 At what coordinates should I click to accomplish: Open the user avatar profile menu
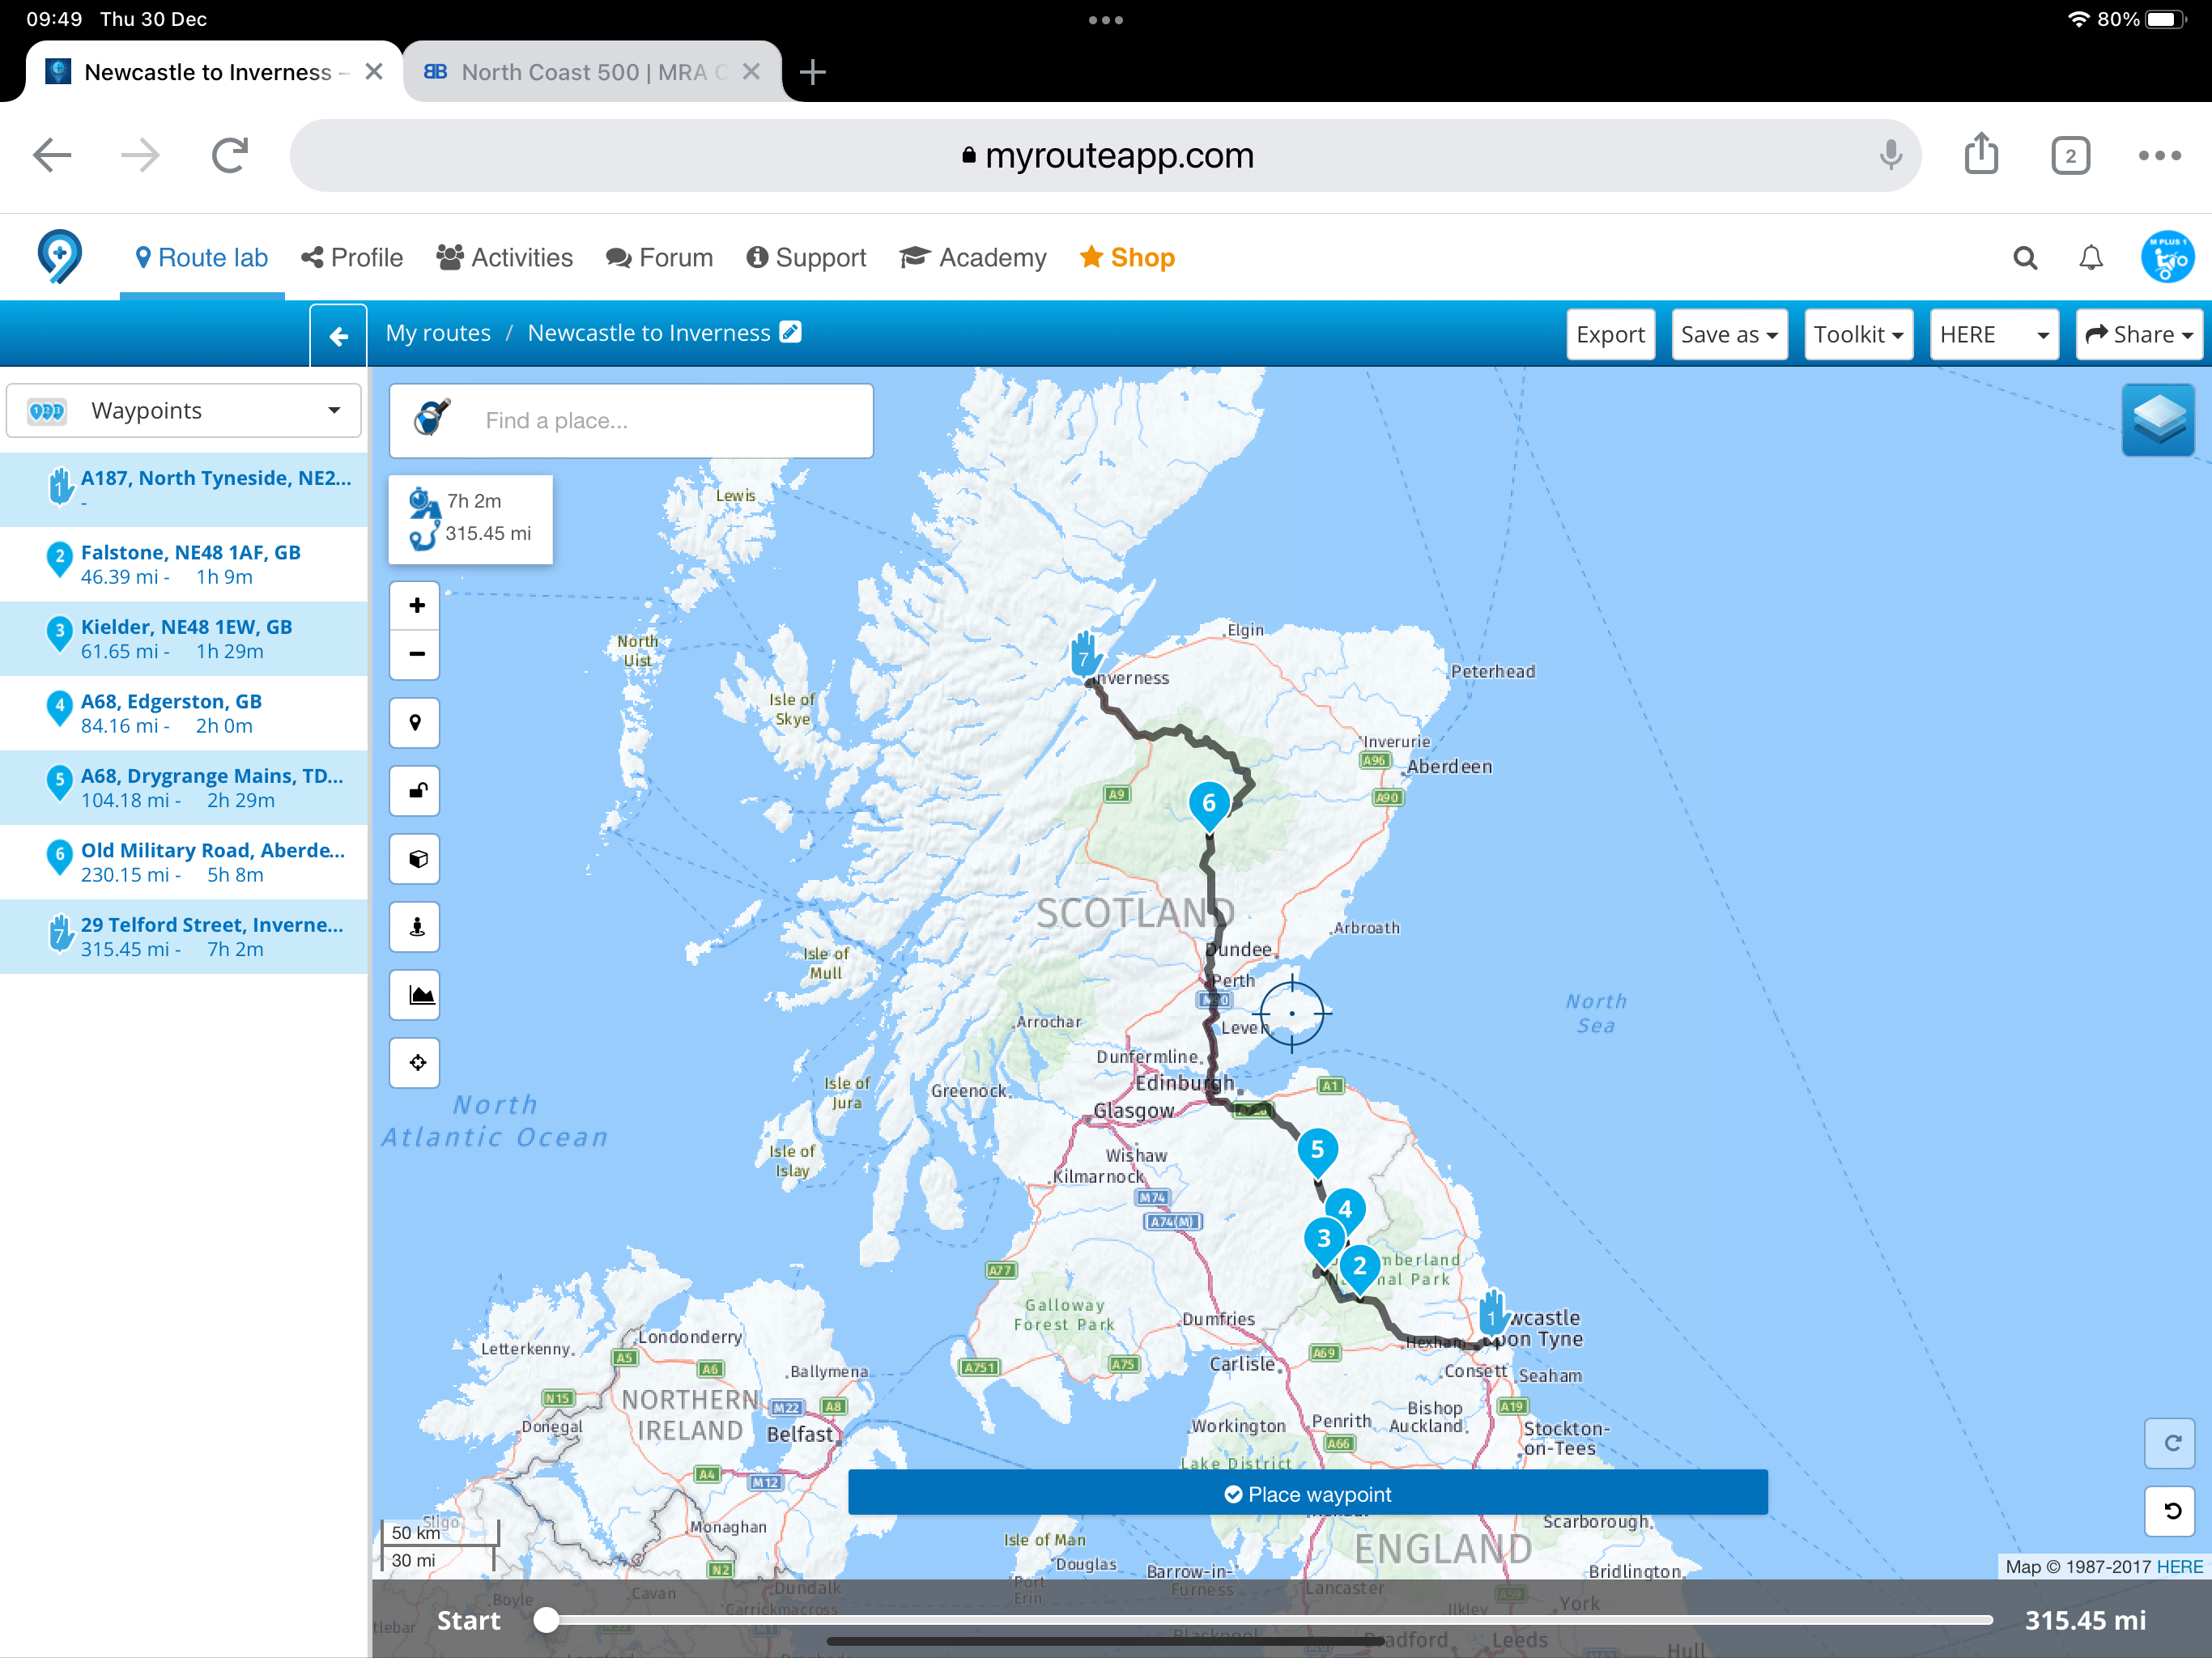[2167, 258]
